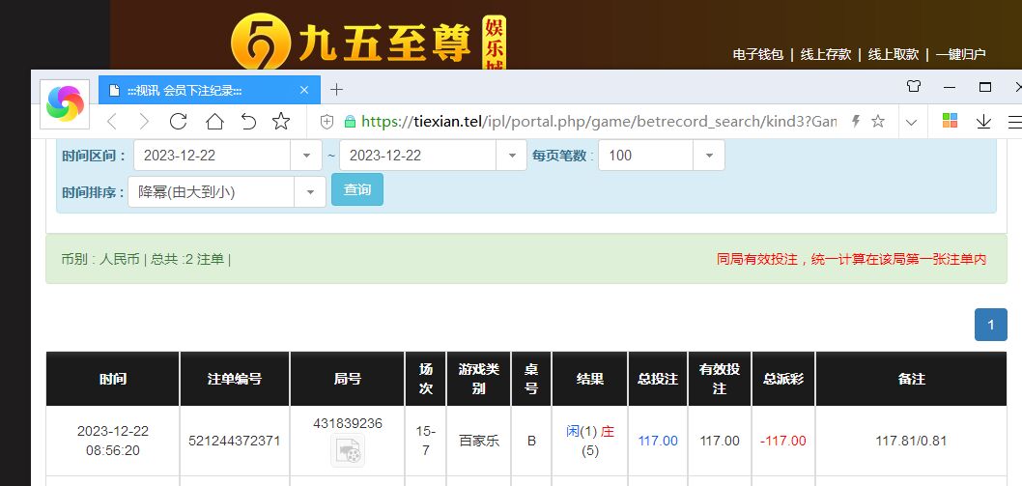Open the start date 2023-12-22 field
The image size is (1022, 486).
(213, 156)
